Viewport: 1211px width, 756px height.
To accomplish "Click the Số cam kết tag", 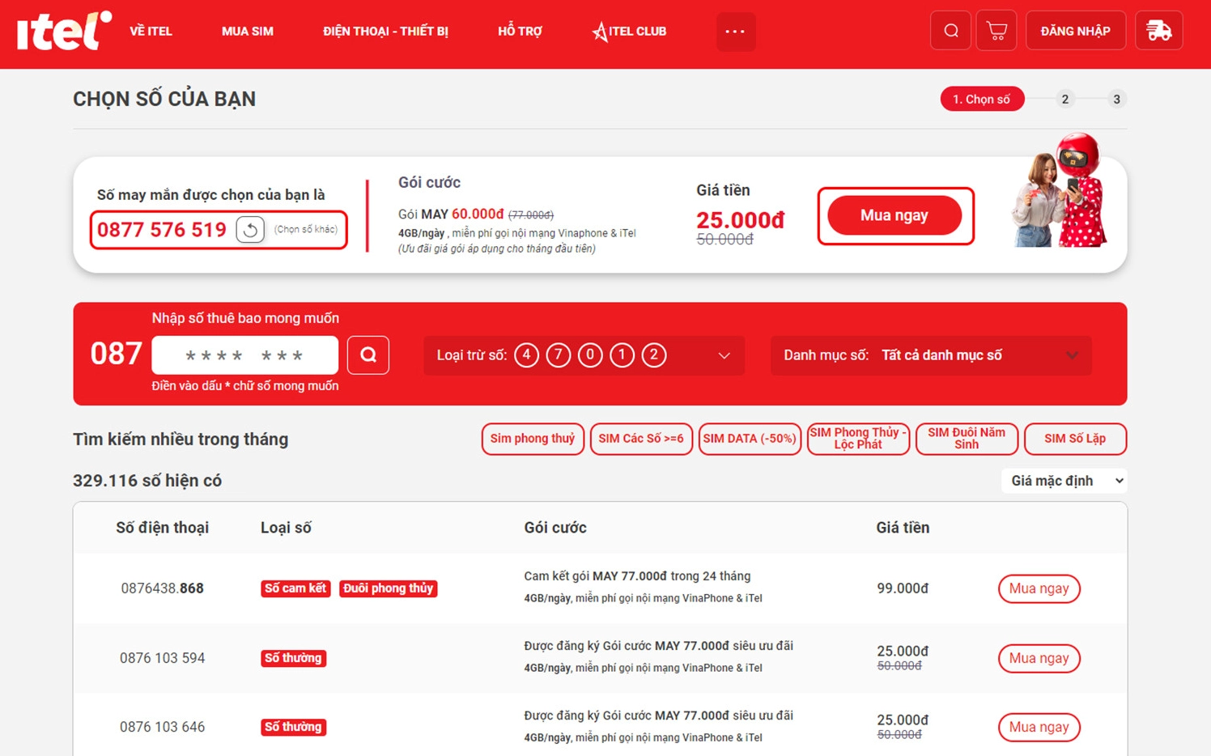I will [295, 588].
